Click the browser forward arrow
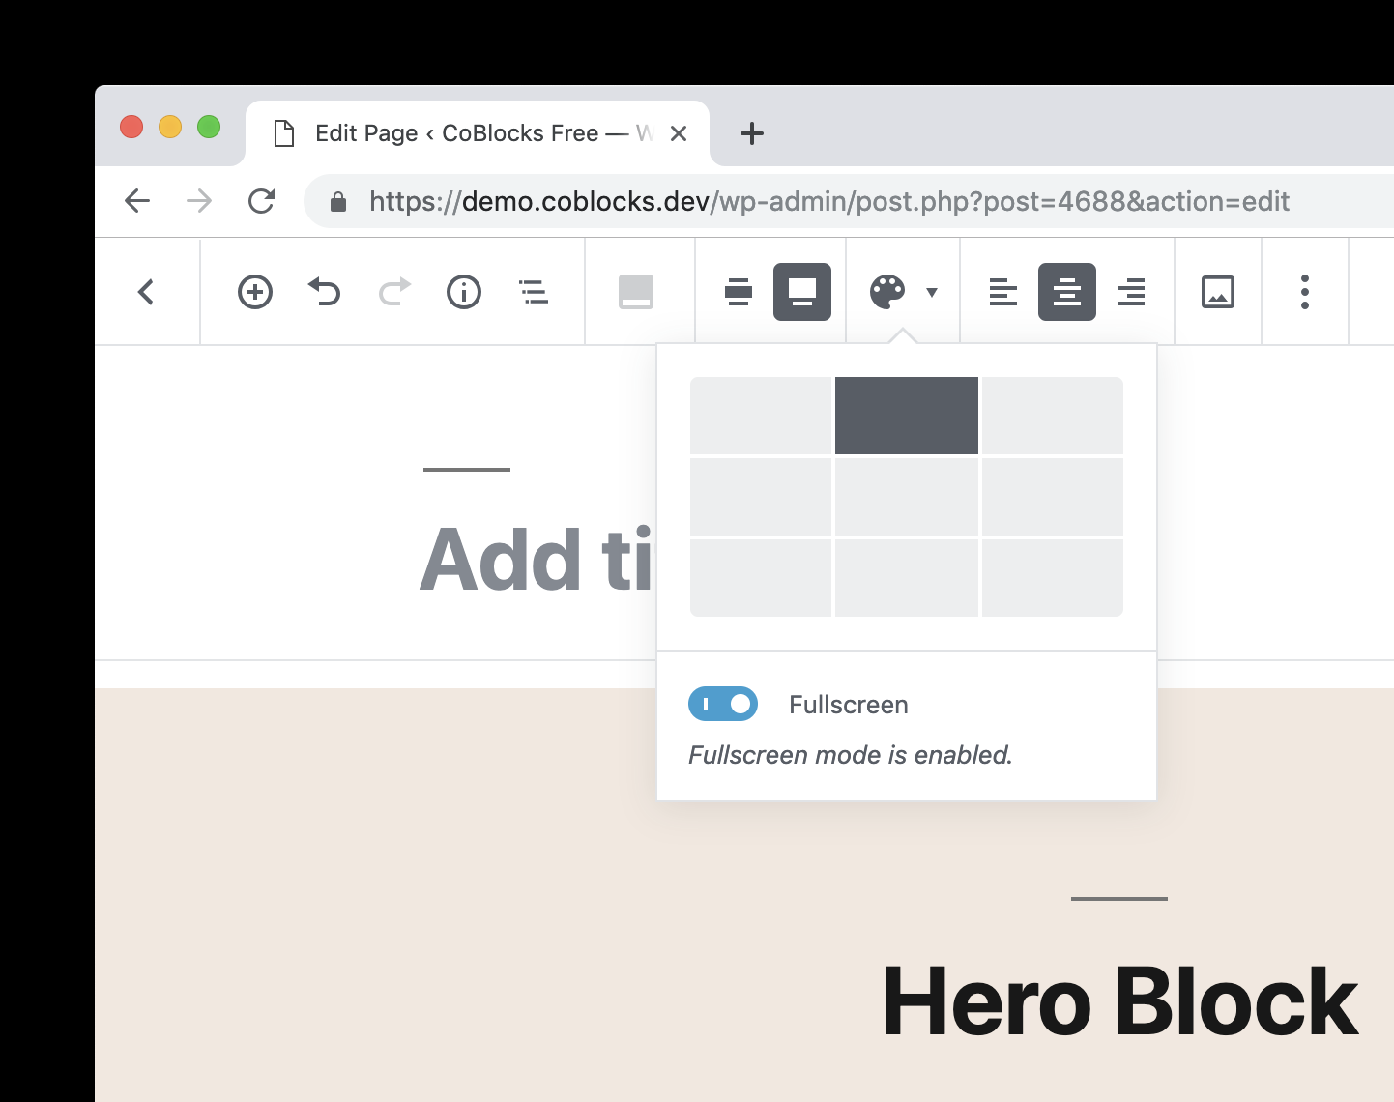 click(x=199, y=201)
